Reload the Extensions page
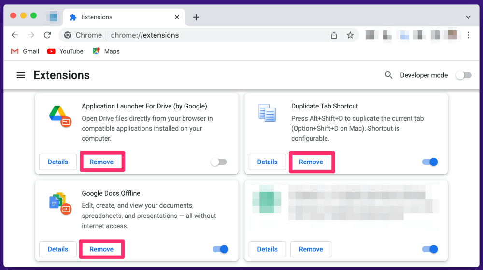Viewport: 483px width, 270px height. 47,35
